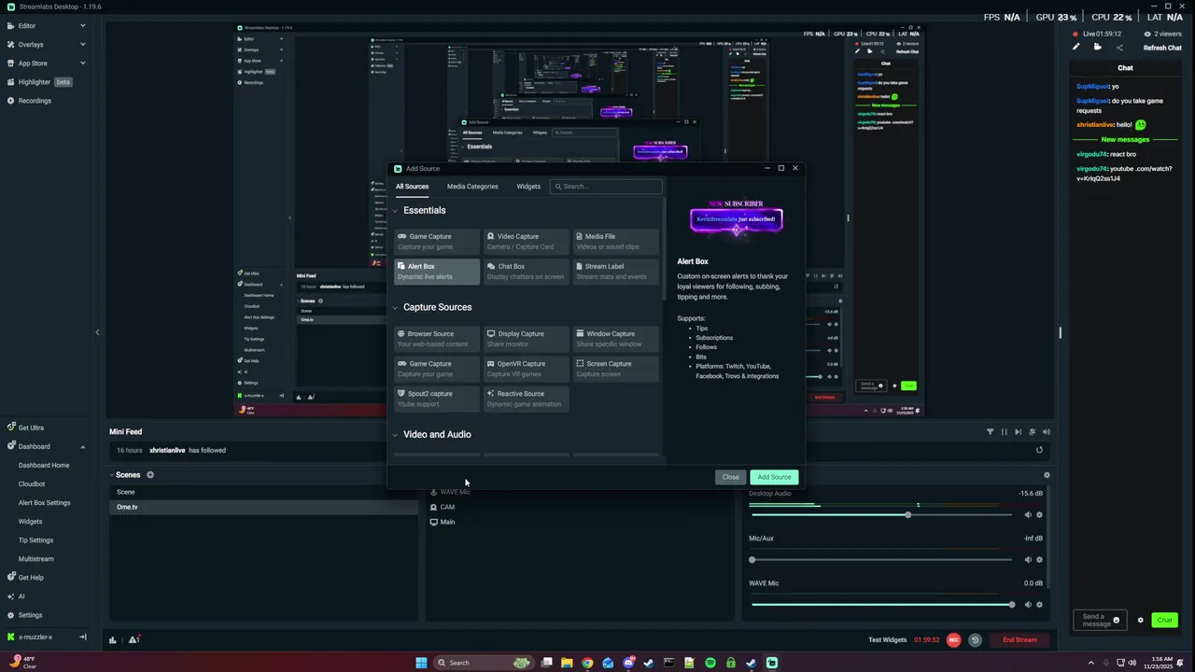
Task: Click Close in the Add Source dialog
Action: (x=730, y=477)
